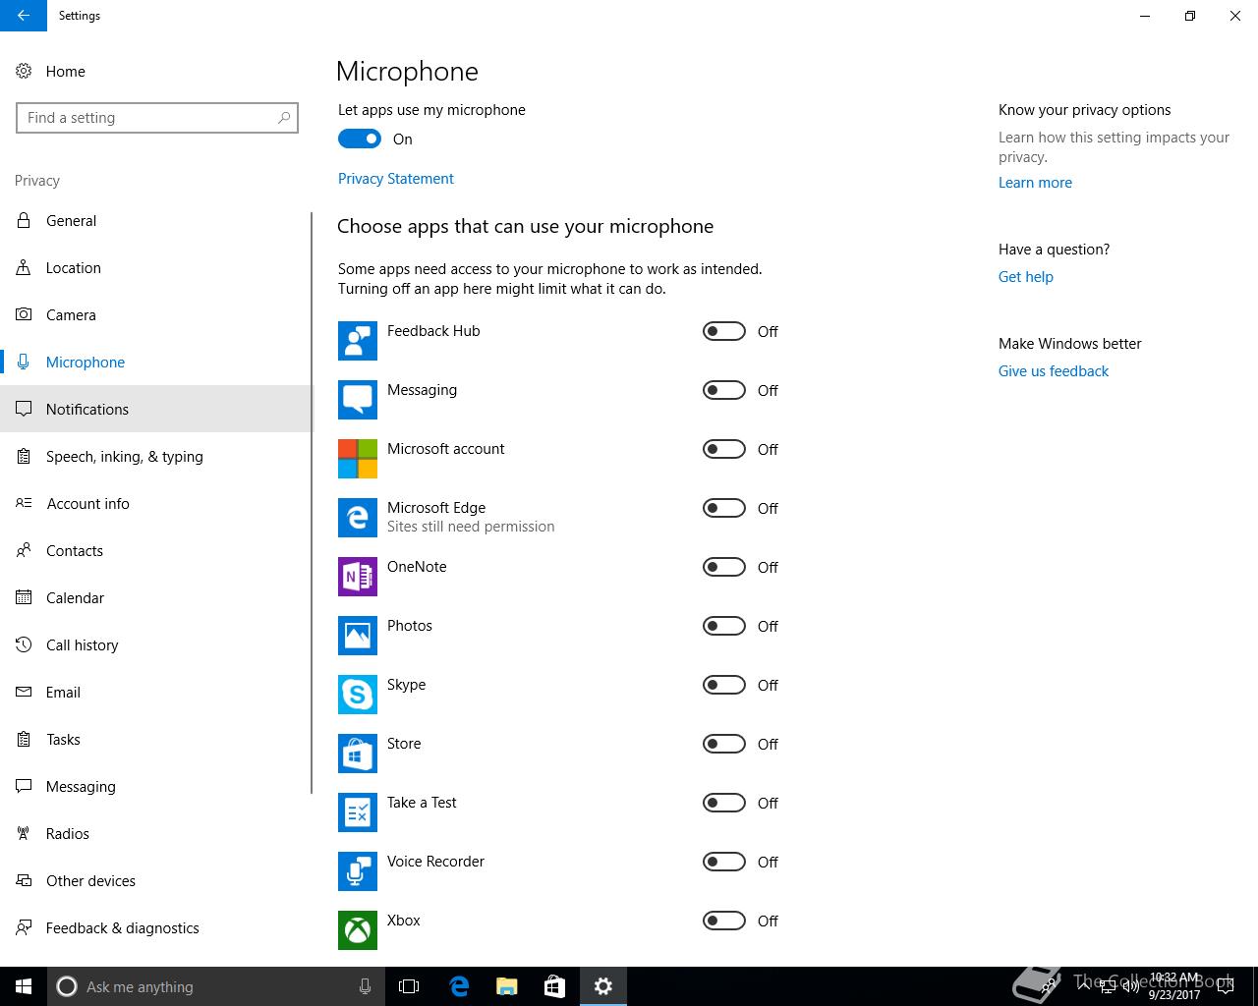Click the Feedback Hub app icon
The height and width of the screenshot is (1006, 1258).
tap(357, 341)
